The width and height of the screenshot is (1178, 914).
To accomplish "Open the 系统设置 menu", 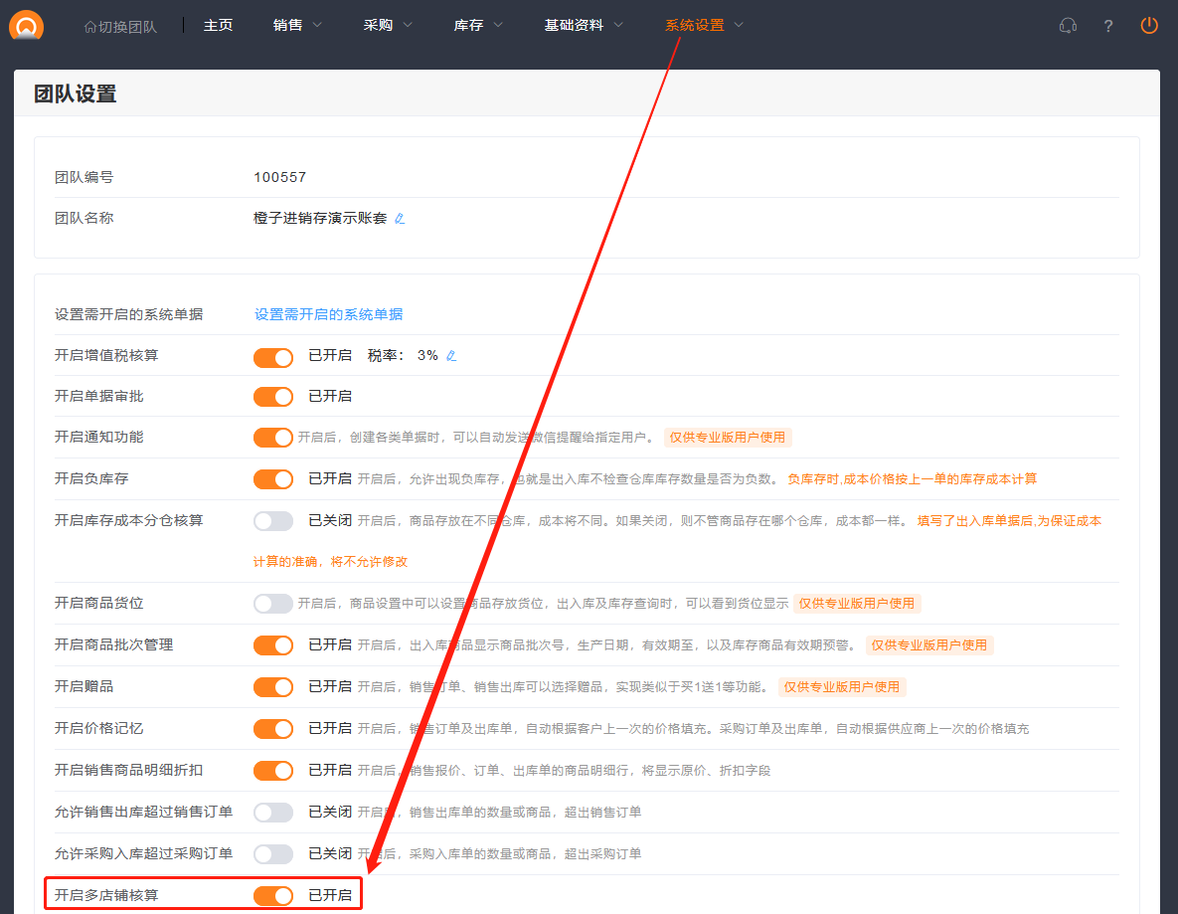I will (704, 25).
